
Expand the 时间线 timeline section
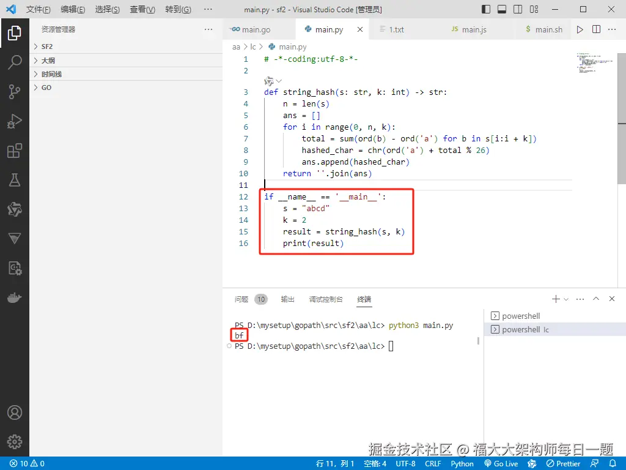[126, 74]
